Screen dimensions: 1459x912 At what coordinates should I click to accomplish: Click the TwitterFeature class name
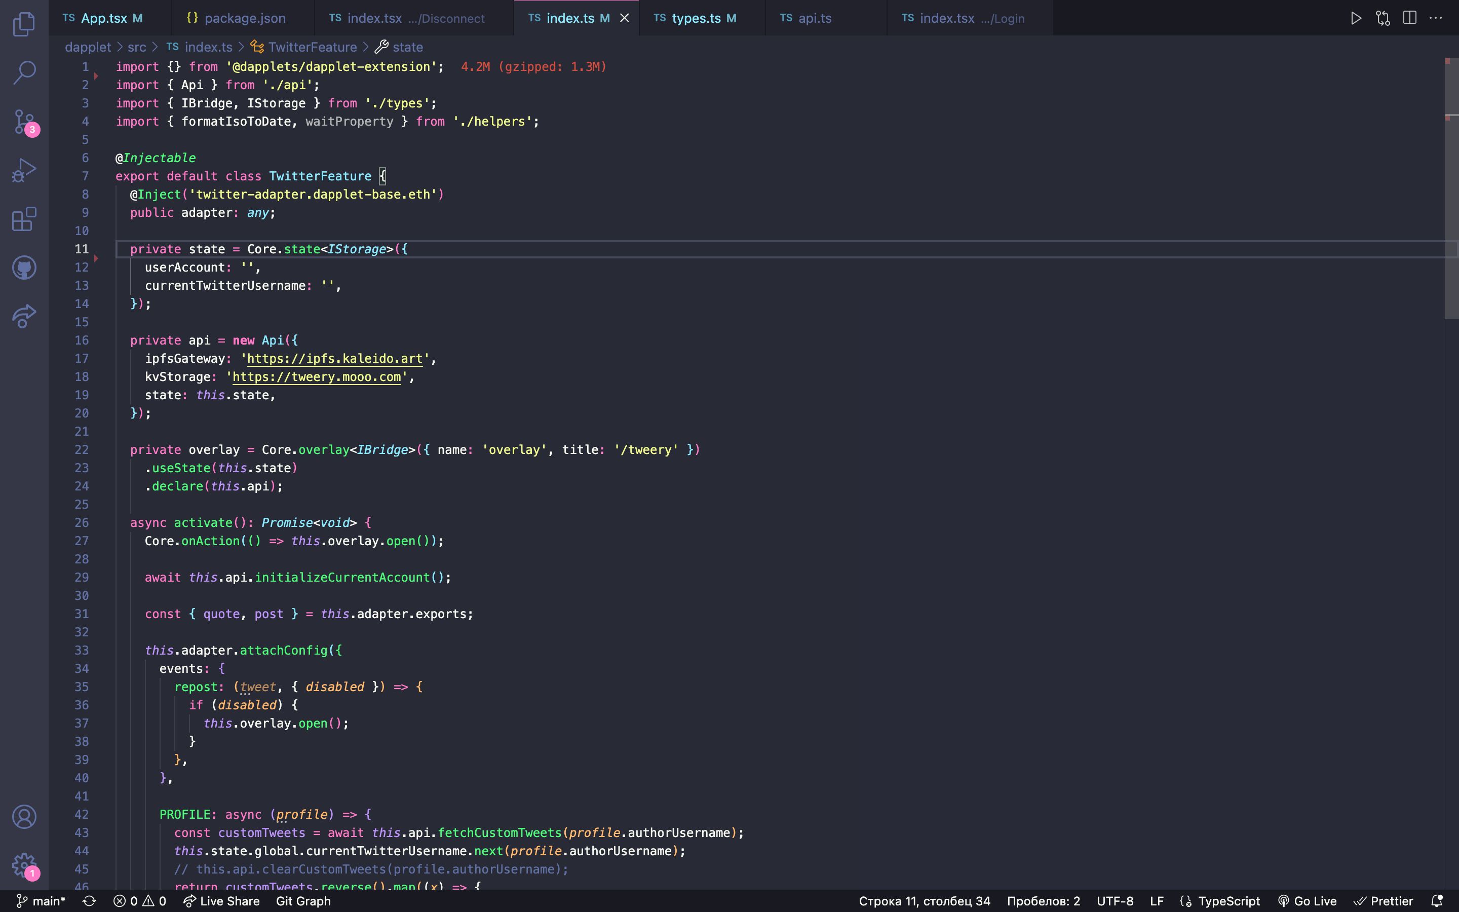point(320,176)
